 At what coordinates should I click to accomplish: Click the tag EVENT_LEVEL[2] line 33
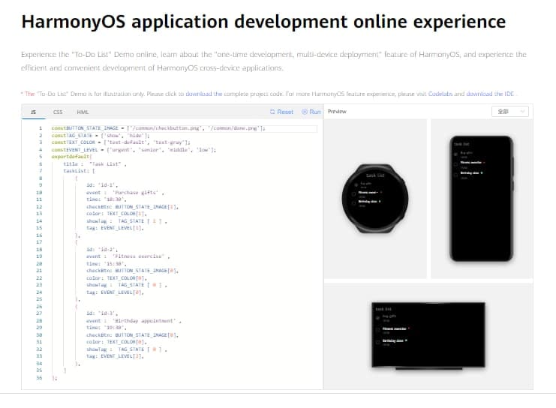coord(115,356)
